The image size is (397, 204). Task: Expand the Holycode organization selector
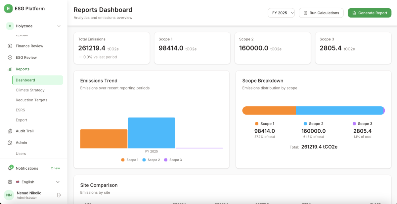(59, 26)
